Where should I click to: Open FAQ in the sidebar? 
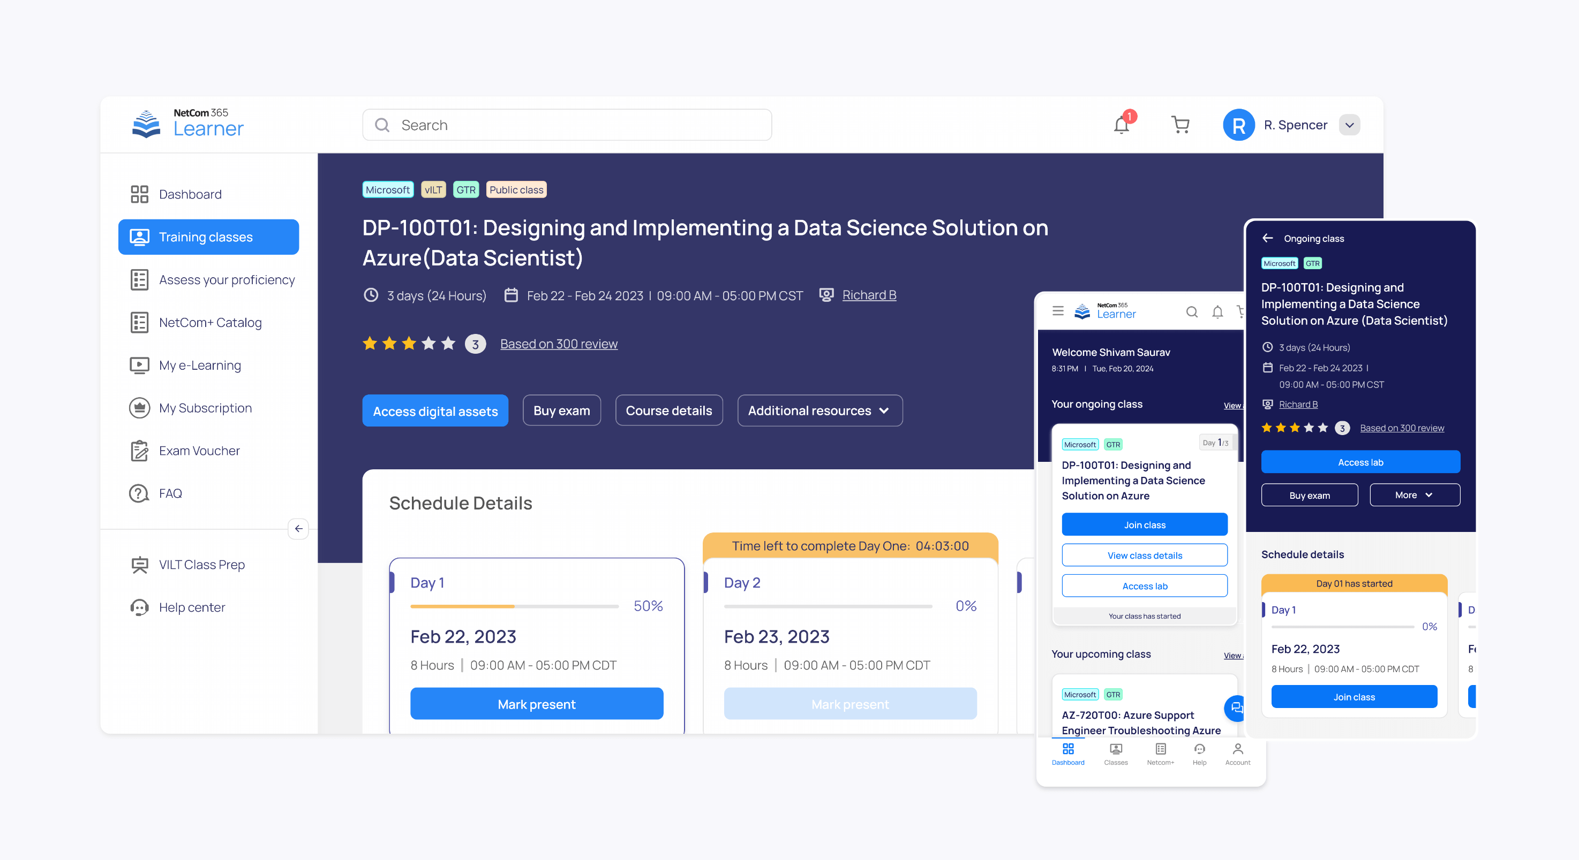(x=208, y=493)
